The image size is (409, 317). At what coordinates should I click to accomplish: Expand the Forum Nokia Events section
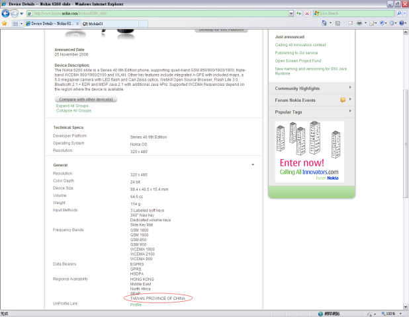click(x=312, y=100)
